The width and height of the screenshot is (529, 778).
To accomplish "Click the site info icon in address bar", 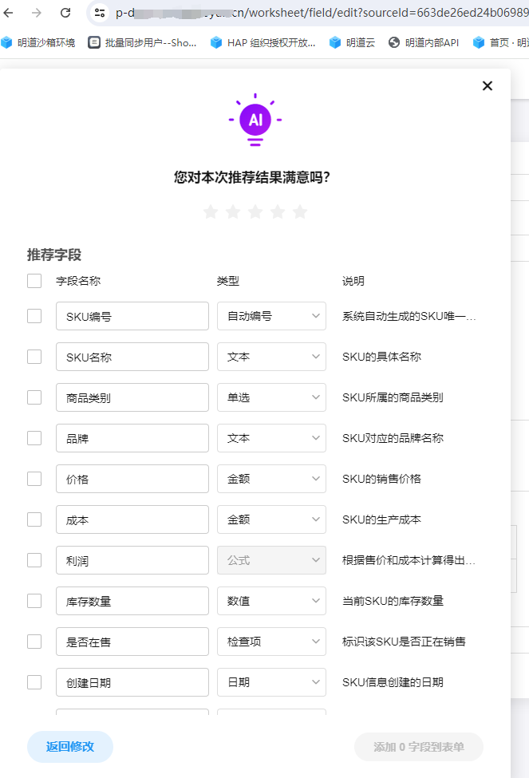I will click(x=99, y=13).
